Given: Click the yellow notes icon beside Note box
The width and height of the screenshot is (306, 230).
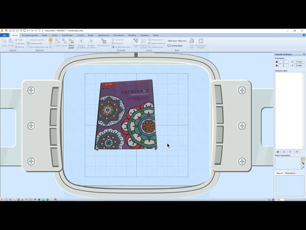Looking at the screenshot, I should coord(303,159).
